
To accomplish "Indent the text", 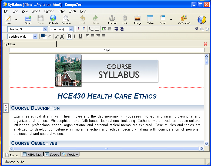I will point(104,29).
